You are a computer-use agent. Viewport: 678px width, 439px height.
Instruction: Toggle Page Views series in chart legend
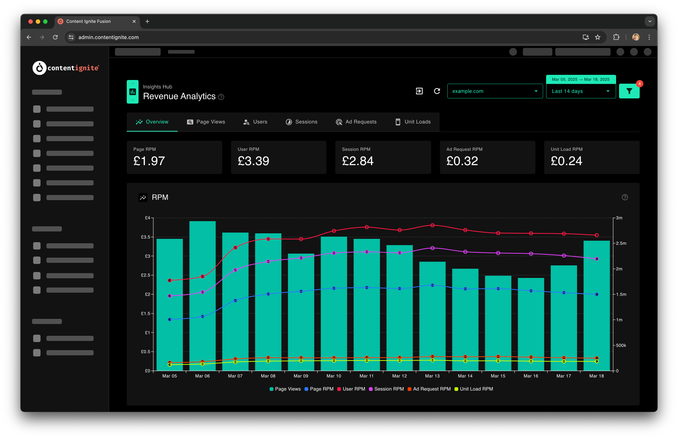tap(285, 389)
